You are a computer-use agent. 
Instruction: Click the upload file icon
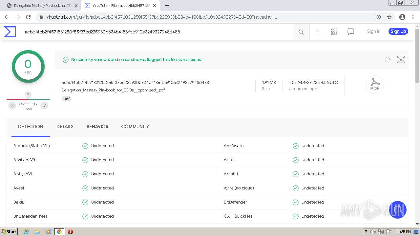318,32
